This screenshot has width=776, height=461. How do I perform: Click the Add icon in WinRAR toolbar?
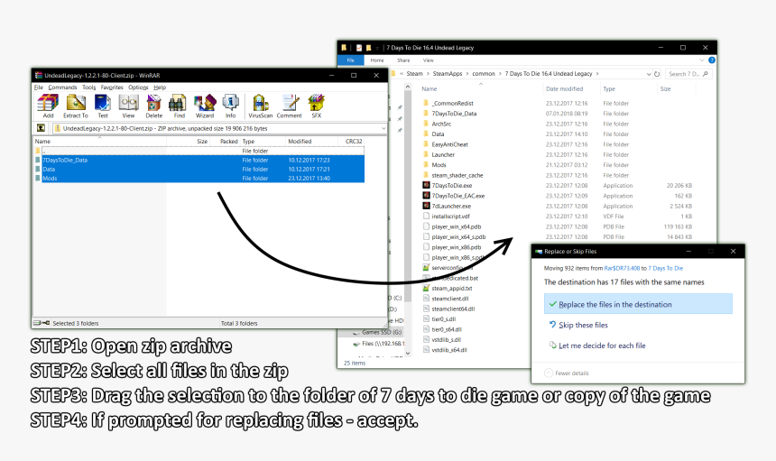tap(48, 106)
